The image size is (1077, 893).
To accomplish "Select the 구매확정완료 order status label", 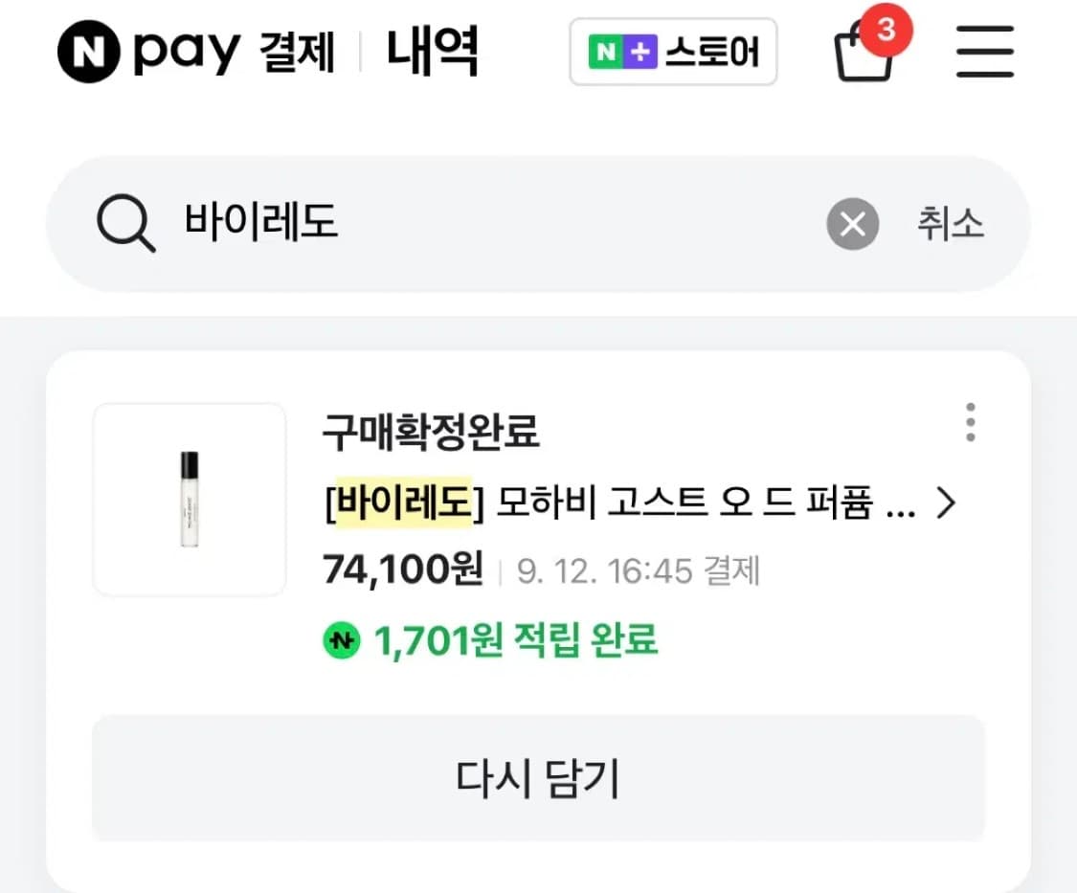I will pos(430,433).
